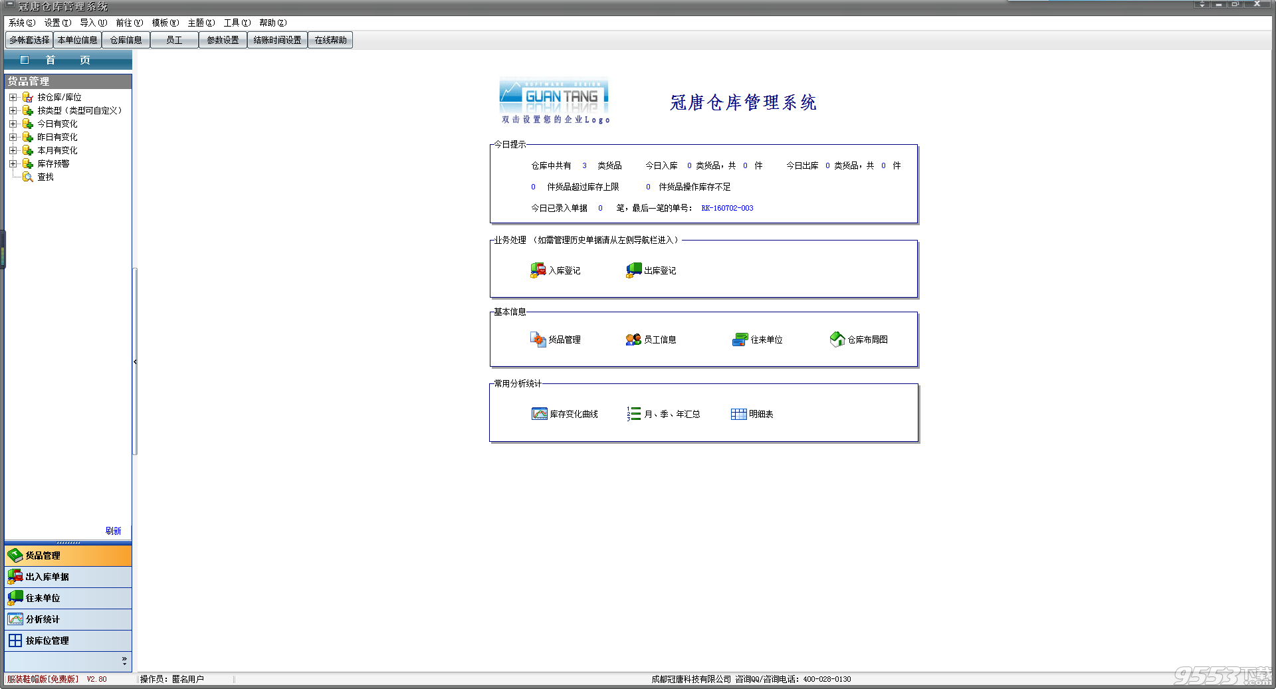
Task: Select 今日有变化 in tree
Action: click(x=58, y=124)
